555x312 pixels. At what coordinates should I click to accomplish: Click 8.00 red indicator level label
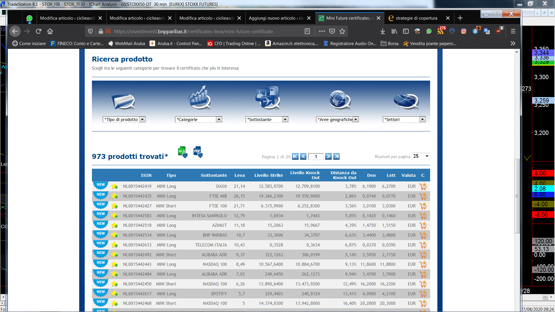pyautogui.click(x=543, y=173)
